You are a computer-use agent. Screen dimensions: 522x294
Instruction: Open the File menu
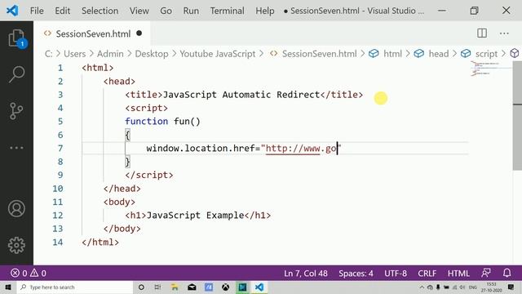pyautogui.click(x=37, y=11)
